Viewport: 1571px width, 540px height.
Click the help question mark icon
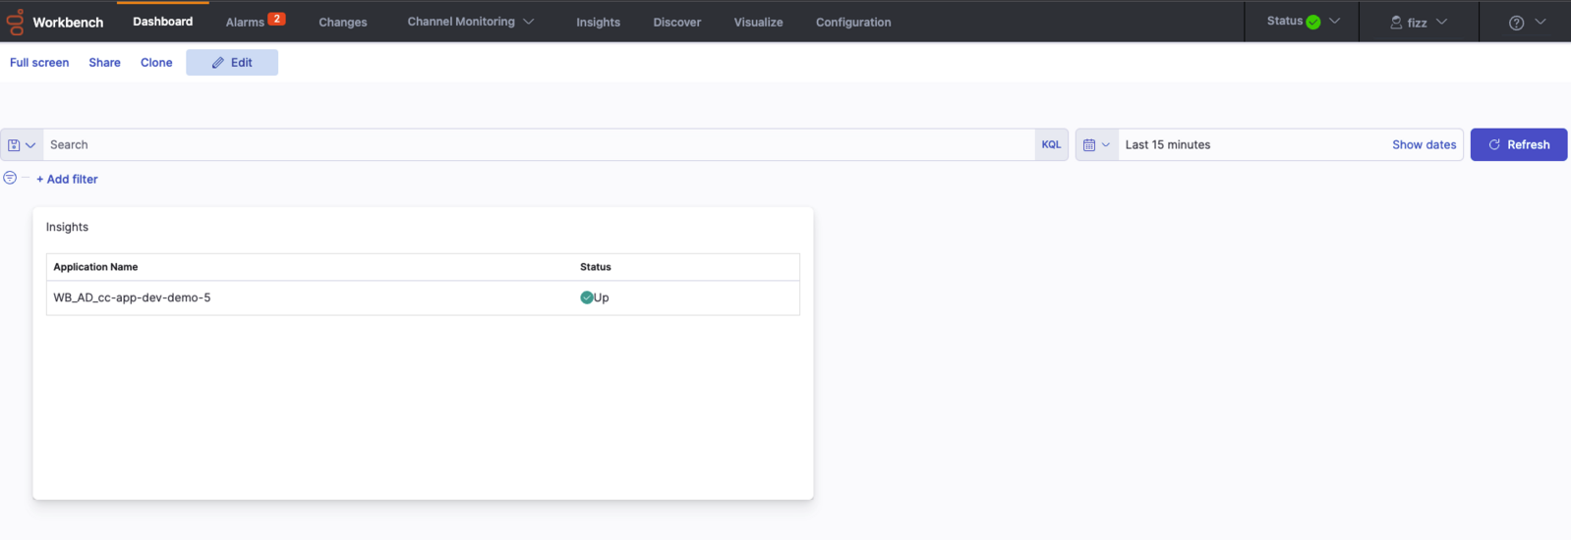1516,23
